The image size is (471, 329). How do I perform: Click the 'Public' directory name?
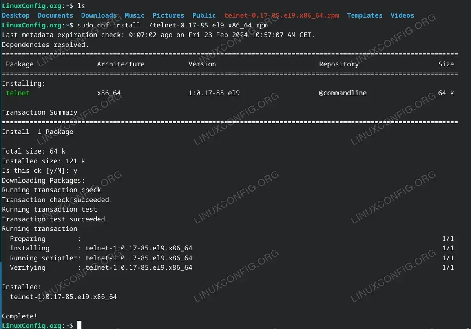click(204, 15)
